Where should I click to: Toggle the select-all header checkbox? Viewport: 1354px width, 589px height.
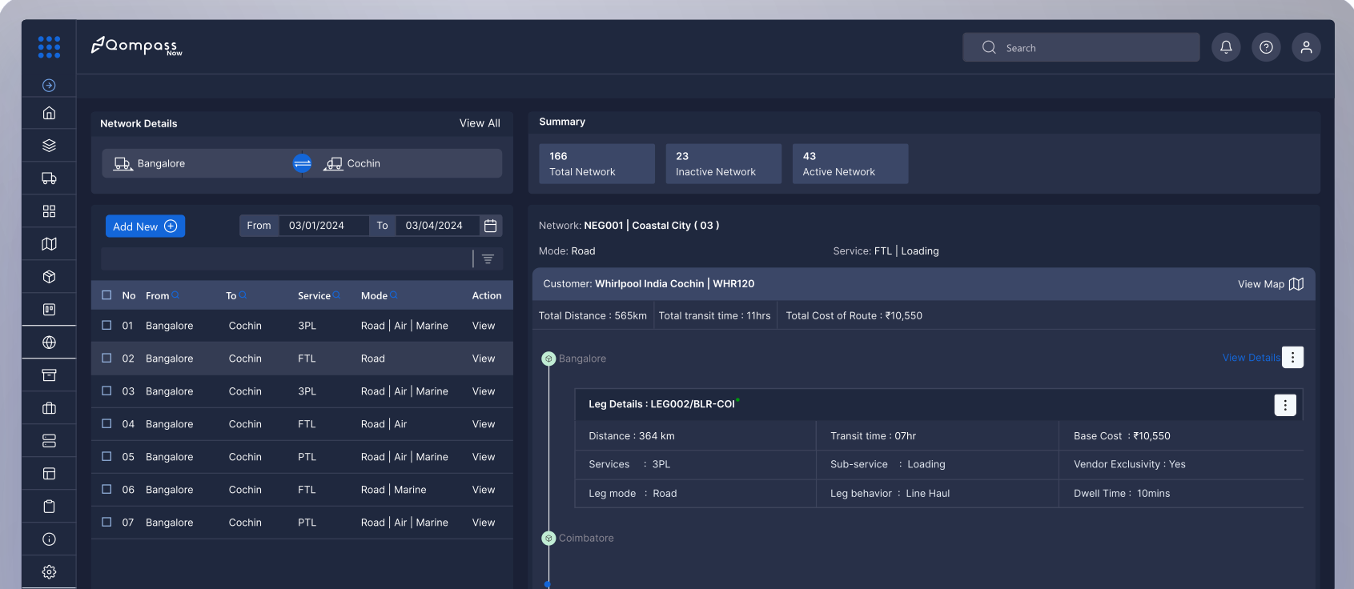[106, 295]
